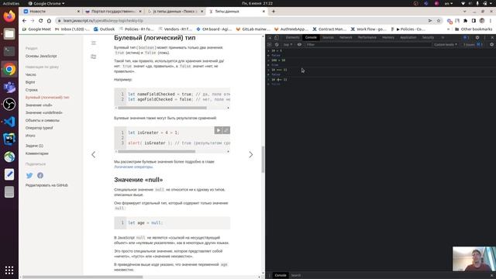Open the tutorial map icon
Image resolution: width=496 pixels, height=279 pixels.
[x=93, y=57]
